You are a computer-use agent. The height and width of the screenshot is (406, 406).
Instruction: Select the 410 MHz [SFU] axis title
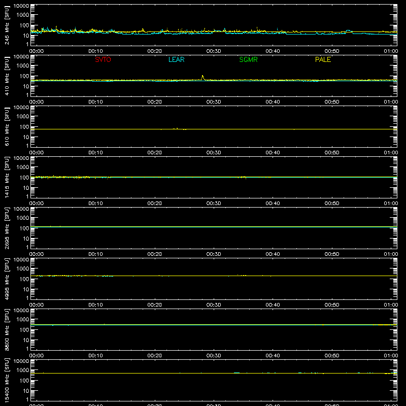coord(7,76)
